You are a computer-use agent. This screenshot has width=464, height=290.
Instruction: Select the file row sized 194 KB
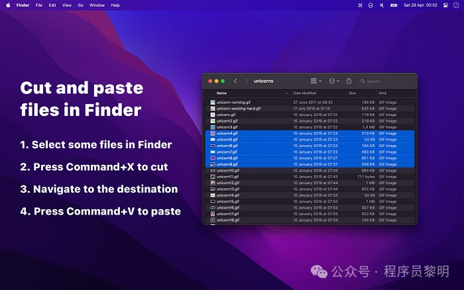pos(310,146)
